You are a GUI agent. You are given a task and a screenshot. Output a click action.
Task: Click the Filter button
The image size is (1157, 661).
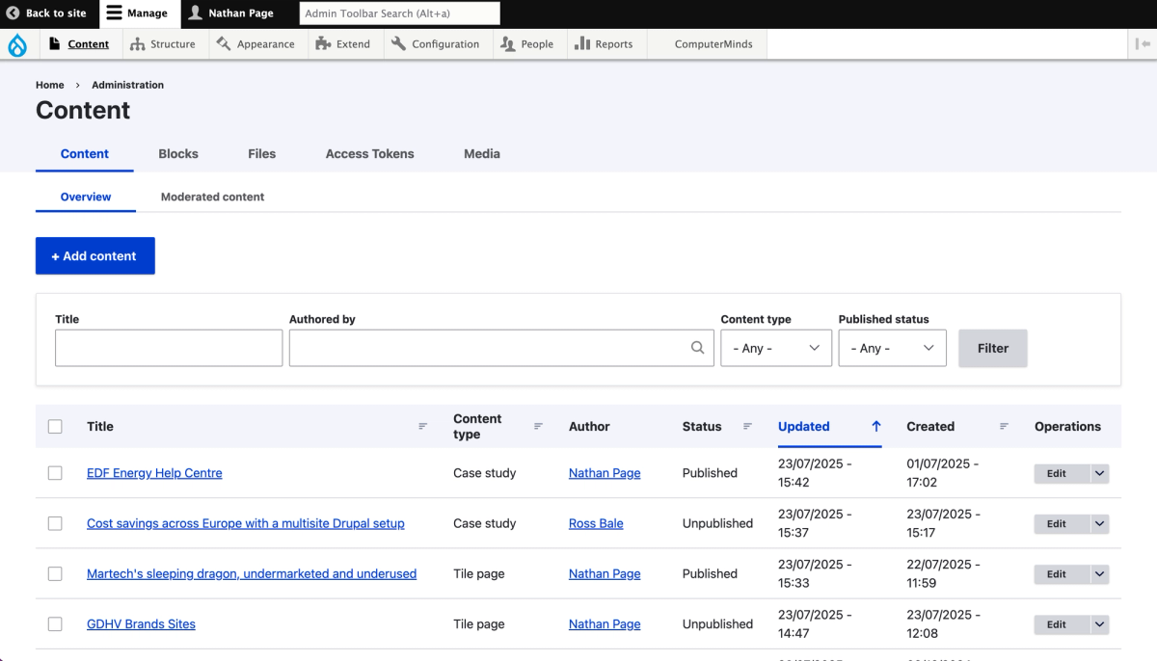993,348
